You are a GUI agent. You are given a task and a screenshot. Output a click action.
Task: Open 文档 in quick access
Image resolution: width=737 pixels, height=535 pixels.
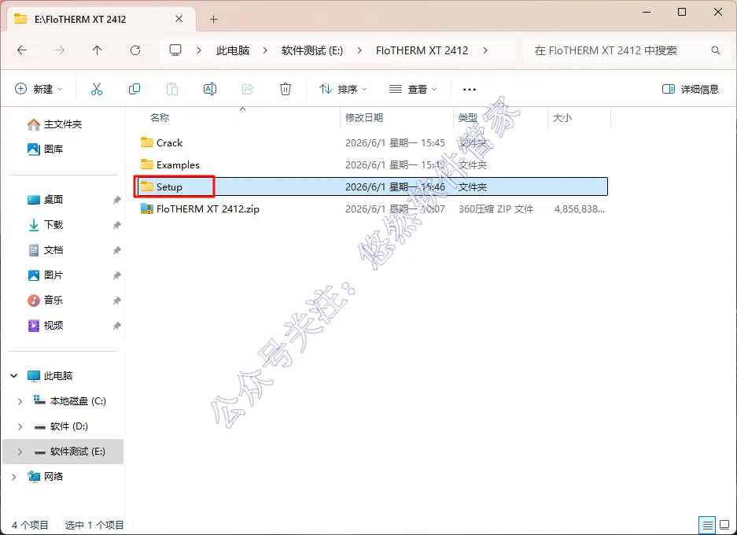coord(45,250)
